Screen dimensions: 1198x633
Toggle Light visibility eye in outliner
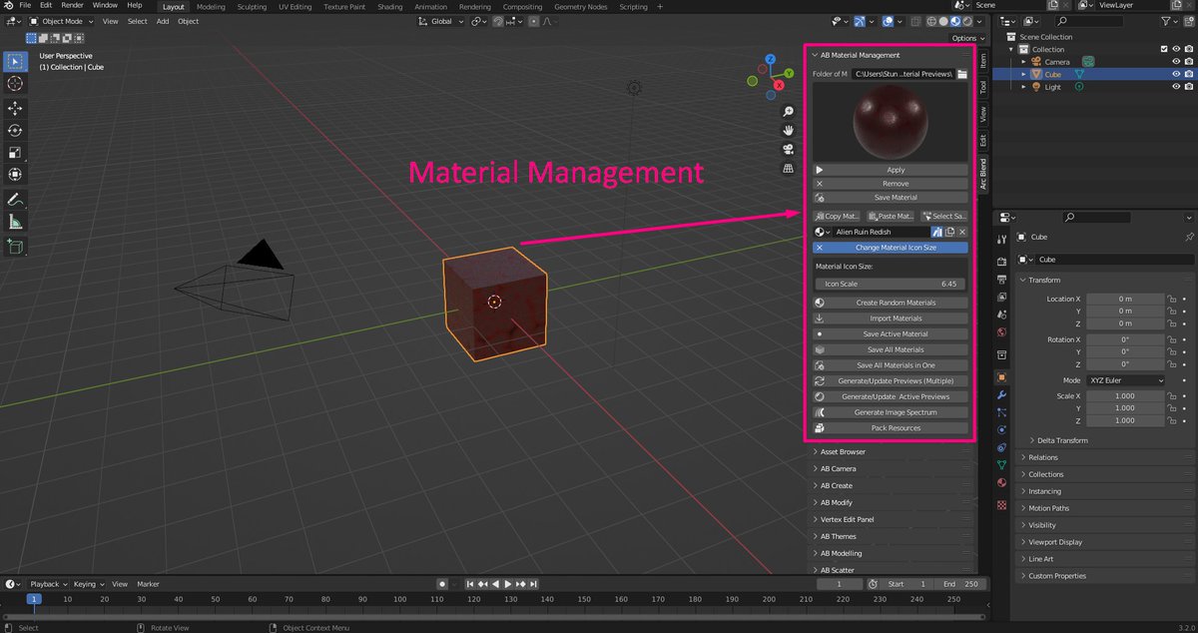(1176, 87)
